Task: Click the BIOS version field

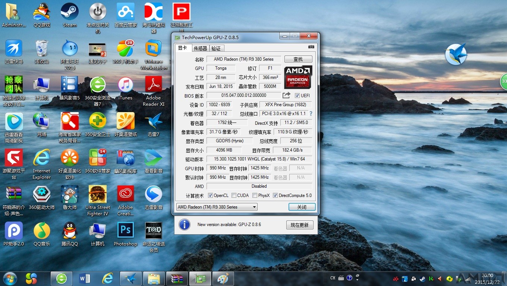Action: 244,95
